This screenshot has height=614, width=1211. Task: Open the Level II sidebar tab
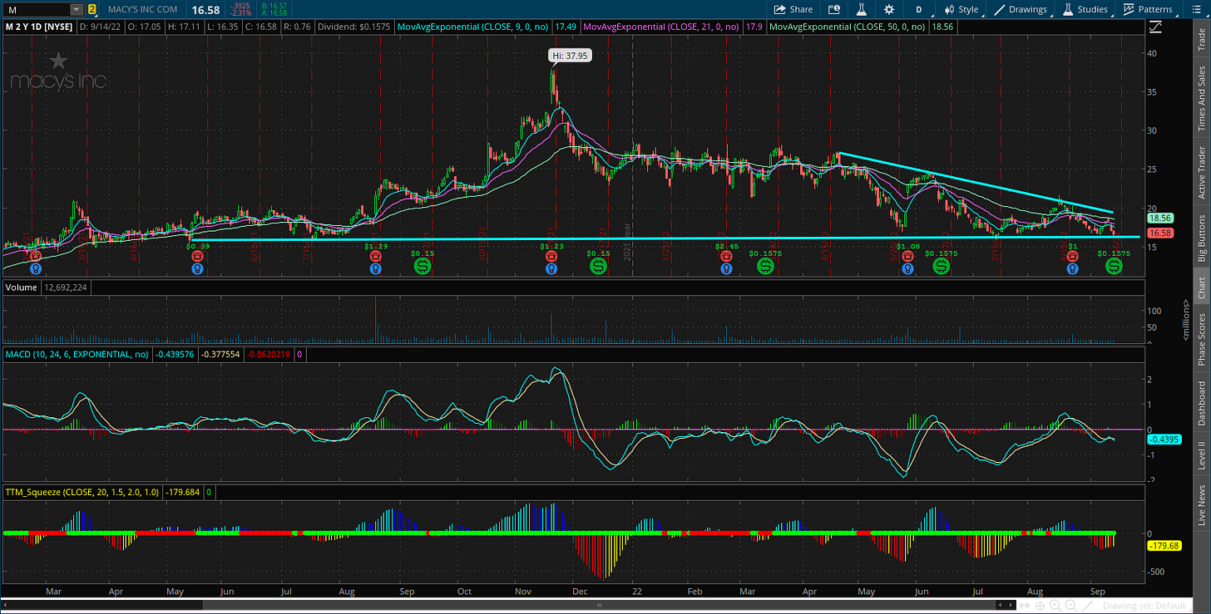pos(1201,456)
